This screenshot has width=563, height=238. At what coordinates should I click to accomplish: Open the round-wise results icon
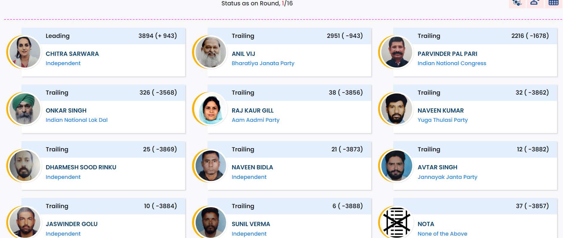pyautogui.click(x=517, y=3)
